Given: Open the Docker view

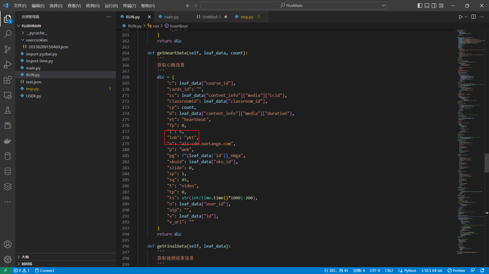Looking at the screenshot, I should coord(8,141).
